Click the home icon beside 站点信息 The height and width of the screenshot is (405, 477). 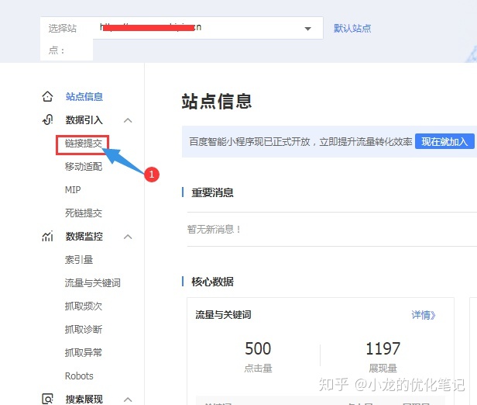[x=47, y=97]
